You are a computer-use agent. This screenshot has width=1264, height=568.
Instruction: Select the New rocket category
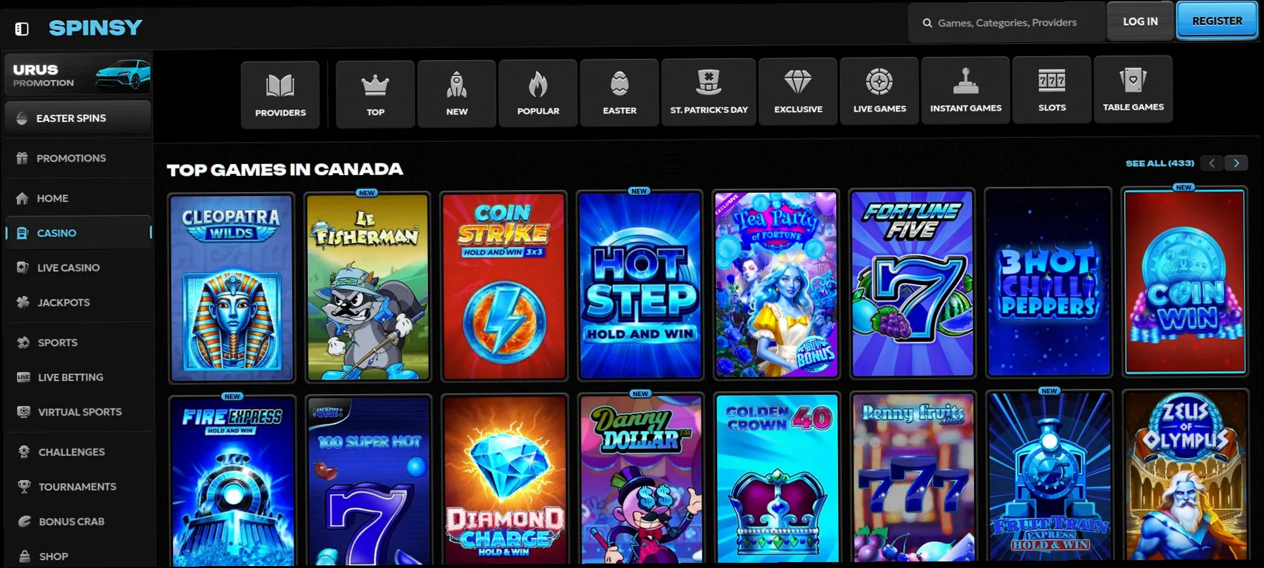tap(457, 93)
